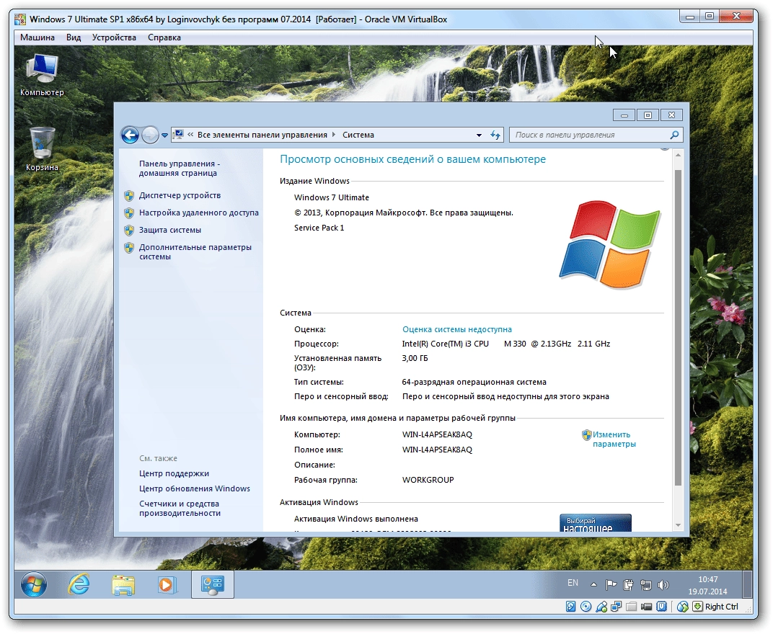The height and width of the screenshot is (634, 773).
Task: Click the Service Pack 1 text
Action: point(319,228)
